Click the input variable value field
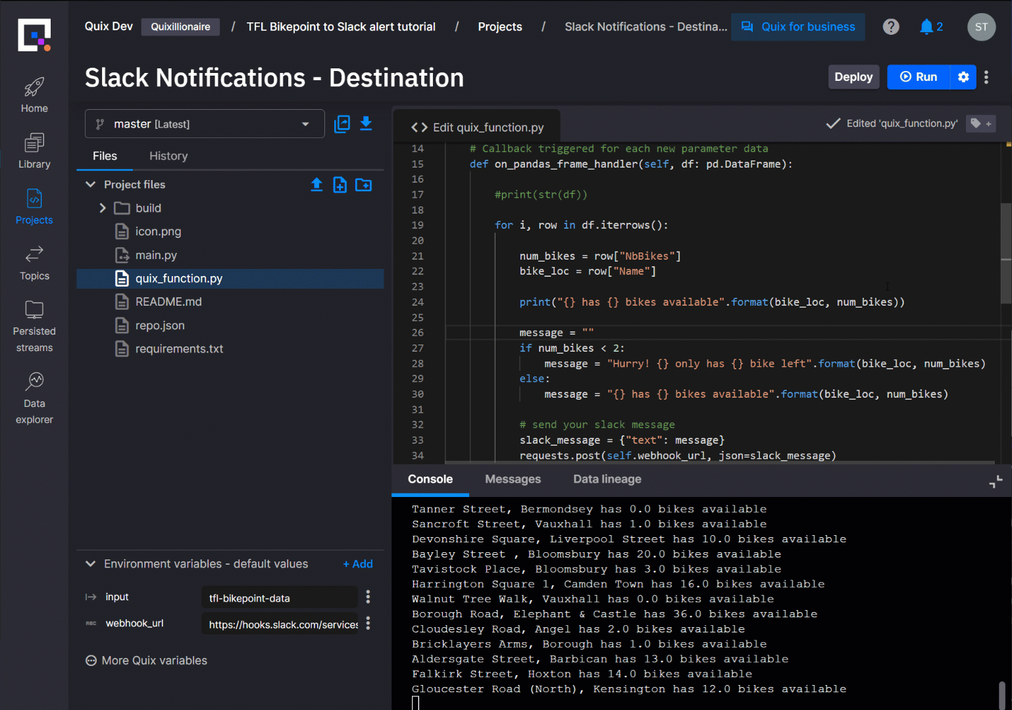 pyautogui.click(x=280, y=598)
